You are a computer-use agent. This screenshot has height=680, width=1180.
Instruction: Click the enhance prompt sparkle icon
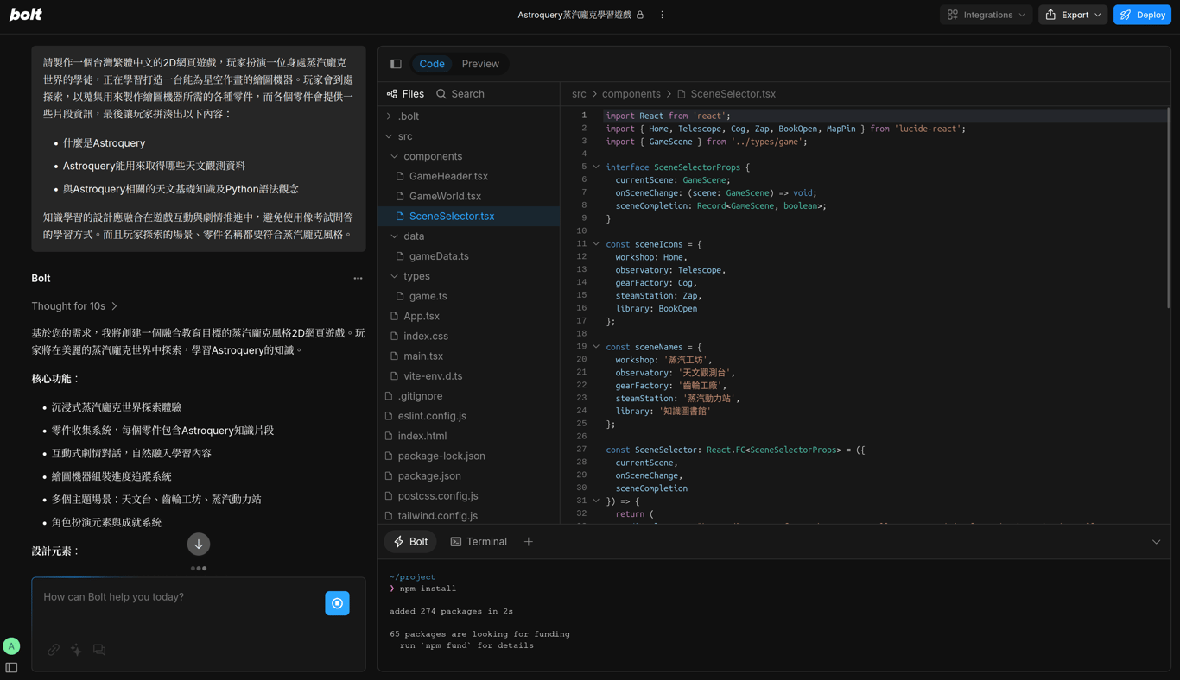tap(77, 650)
